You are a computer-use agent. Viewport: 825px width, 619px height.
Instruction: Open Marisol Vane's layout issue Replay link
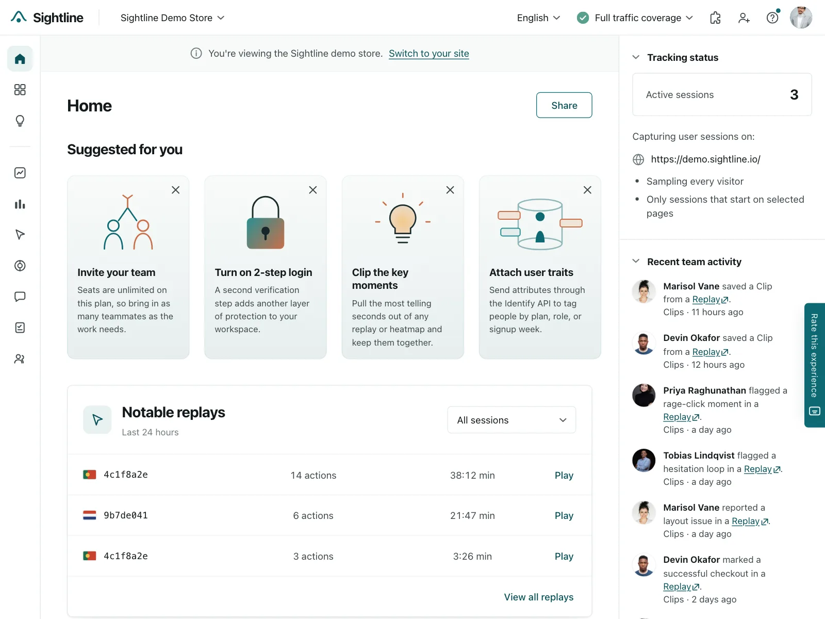(x=750, y=521)
